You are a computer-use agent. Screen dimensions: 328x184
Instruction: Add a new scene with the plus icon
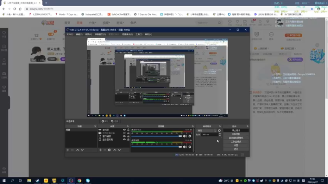(68, 150)
